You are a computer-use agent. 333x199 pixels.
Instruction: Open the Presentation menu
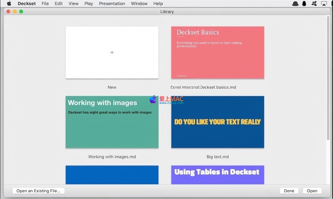112,4
